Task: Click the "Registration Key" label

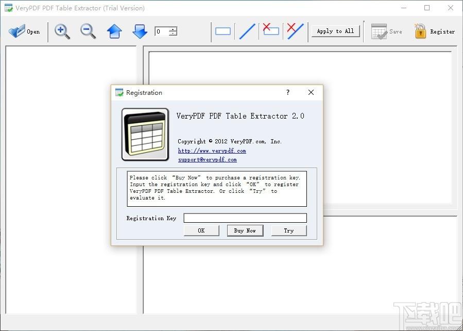Action: pos(151,218)
